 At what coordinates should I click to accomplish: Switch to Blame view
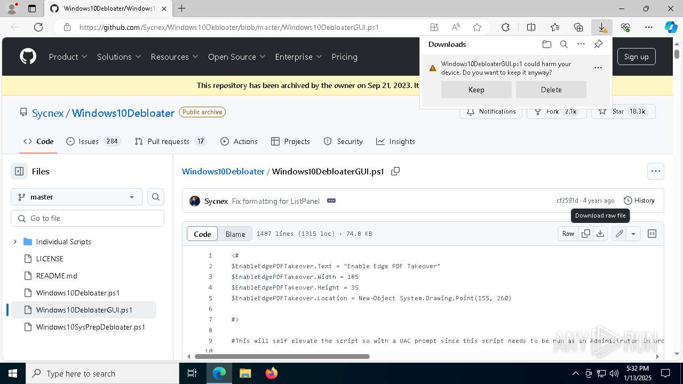(235, 234)
